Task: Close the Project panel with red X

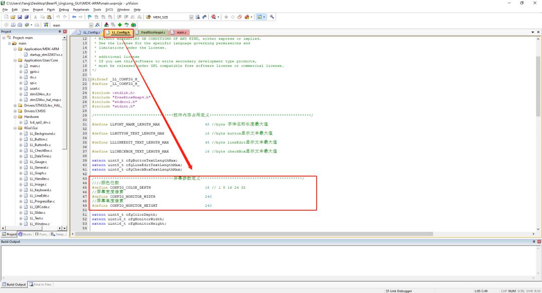Action: pyautogui.click(x=65, y=32)
